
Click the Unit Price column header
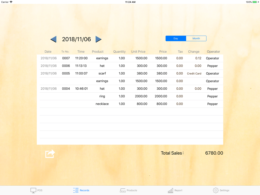tap(138, 52)
